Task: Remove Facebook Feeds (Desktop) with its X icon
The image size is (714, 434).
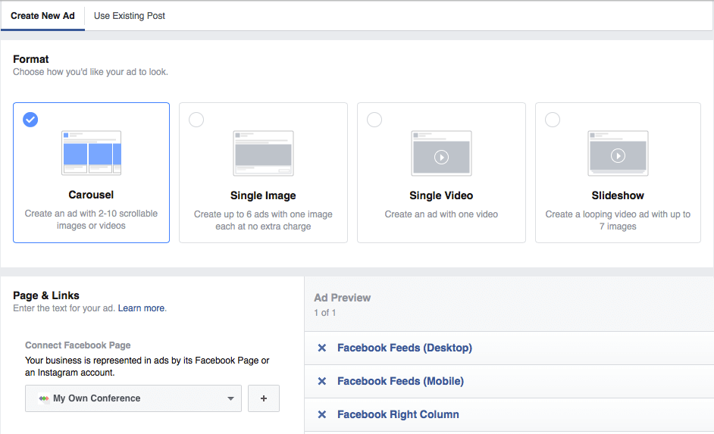Action: [322, 348]
